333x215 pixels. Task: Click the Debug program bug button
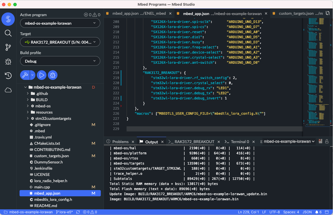53,75
